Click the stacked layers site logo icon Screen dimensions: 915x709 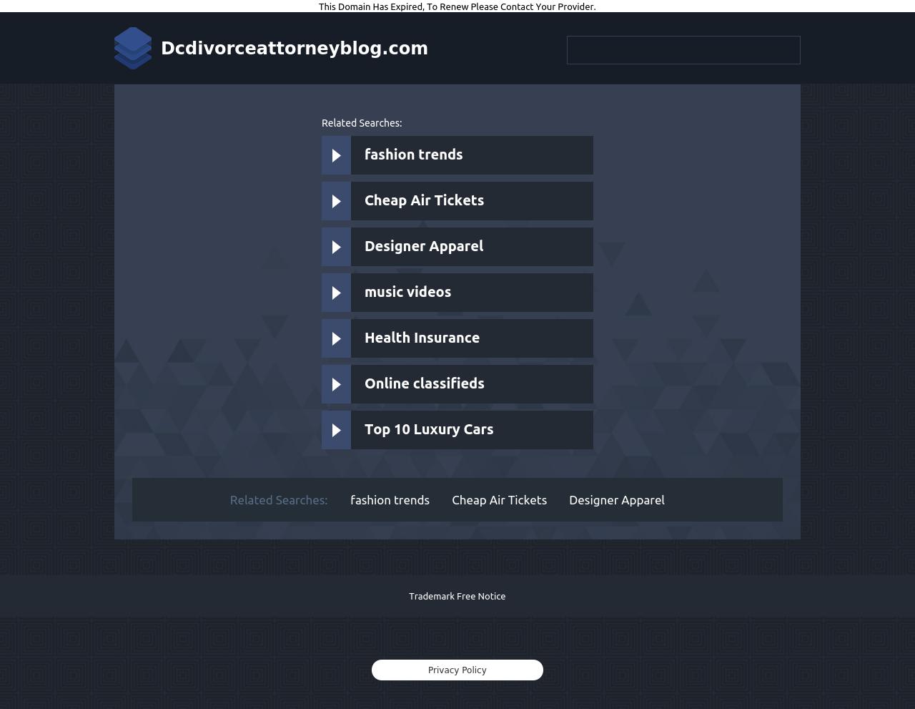point(133,48)
